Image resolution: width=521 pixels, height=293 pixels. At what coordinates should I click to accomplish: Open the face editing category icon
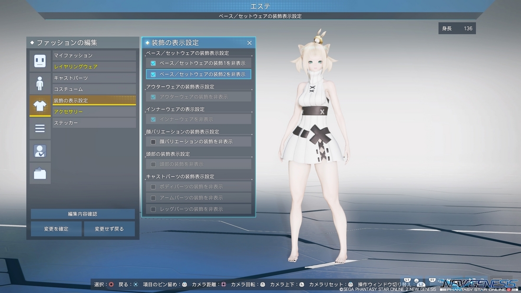(40, 61)
